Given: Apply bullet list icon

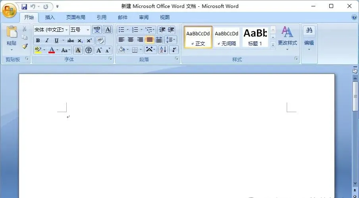Looking at the screenshot, I should pos(122,29).
